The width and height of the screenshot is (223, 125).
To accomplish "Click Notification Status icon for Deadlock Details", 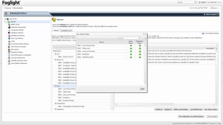I will click(x=140, y=57).
